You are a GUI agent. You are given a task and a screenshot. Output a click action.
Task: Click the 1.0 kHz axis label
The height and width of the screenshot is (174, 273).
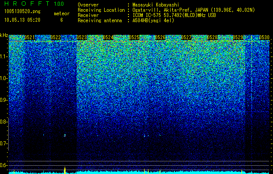click(3, 78)
